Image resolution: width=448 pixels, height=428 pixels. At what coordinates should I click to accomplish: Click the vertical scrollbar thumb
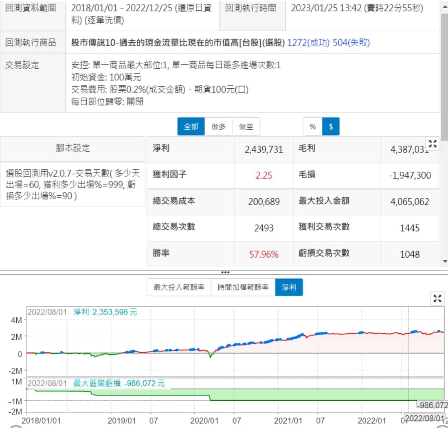click(x=444, y=77)
